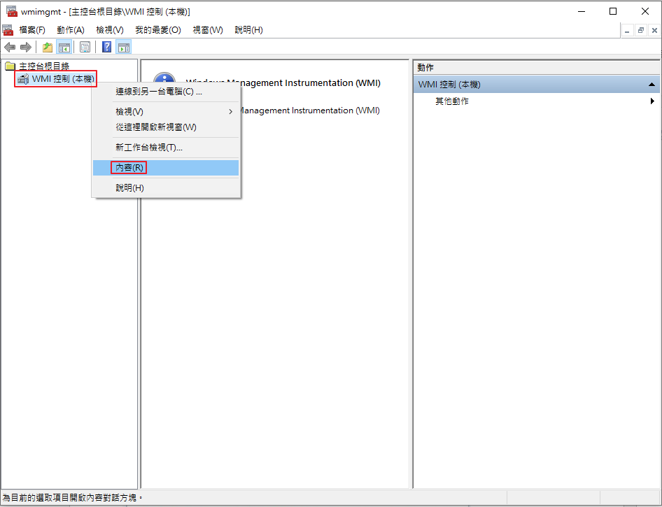This screenshot has width=662, height=507.
Task: Open Help via the blue question-mark icon
Action: (x=106, y=47)
